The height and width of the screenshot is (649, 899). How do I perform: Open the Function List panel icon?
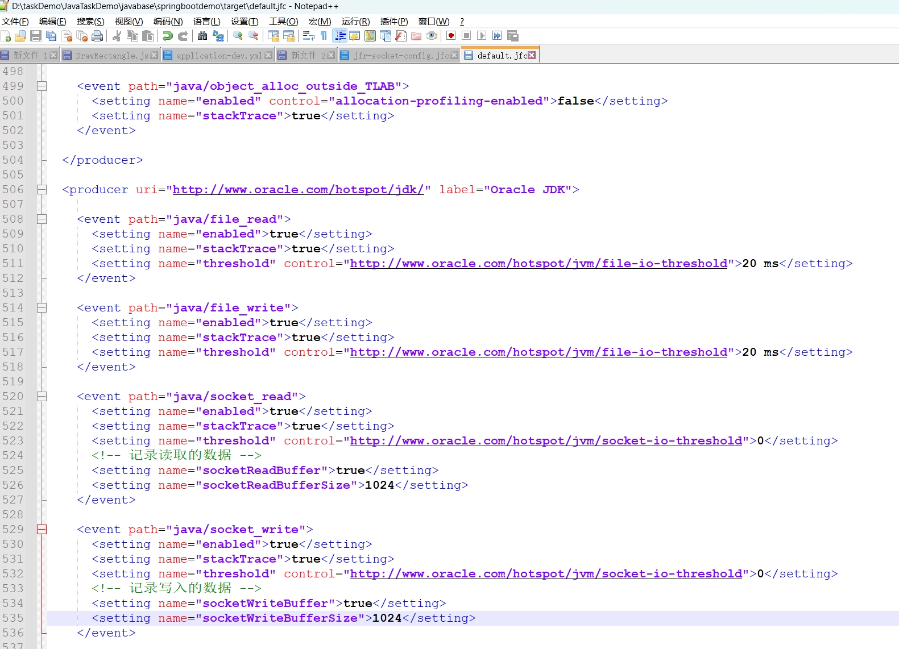[x=401, y=36]
